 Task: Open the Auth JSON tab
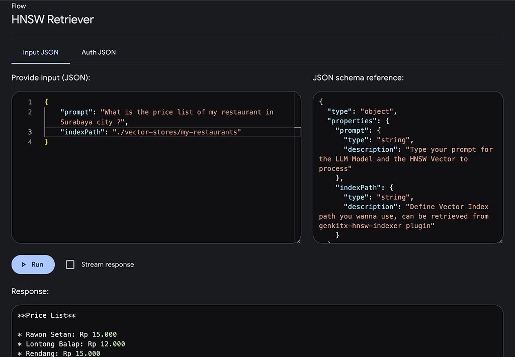point(99,52)
